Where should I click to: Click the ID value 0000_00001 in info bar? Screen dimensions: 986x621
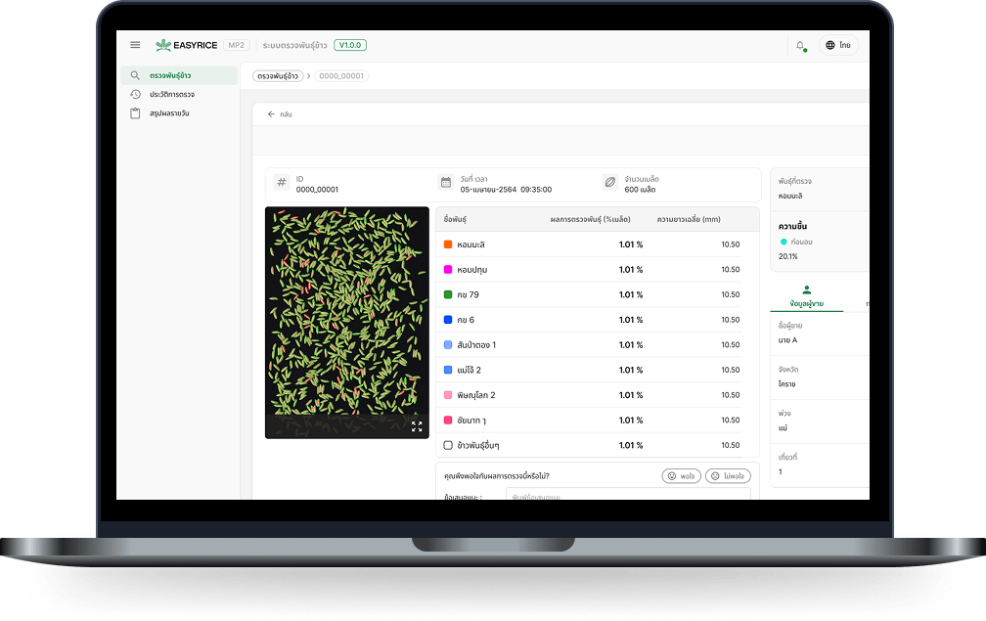[318, 189]
